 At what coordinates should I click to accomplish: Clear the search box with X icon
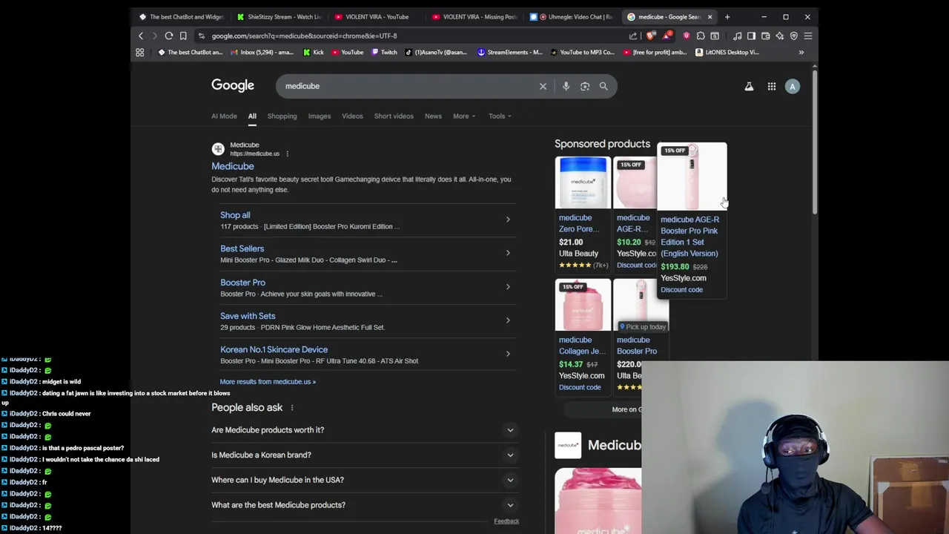pos(543,86)
